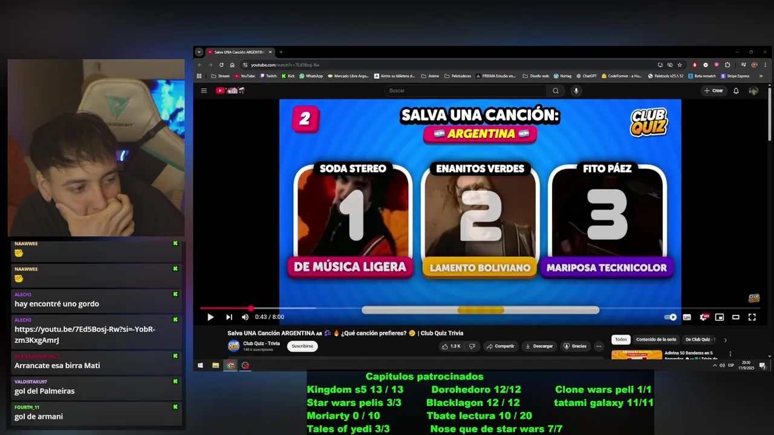The image size is (774, 435).
Task: Activate the miniplayer icon
Action: pos(720,317)
